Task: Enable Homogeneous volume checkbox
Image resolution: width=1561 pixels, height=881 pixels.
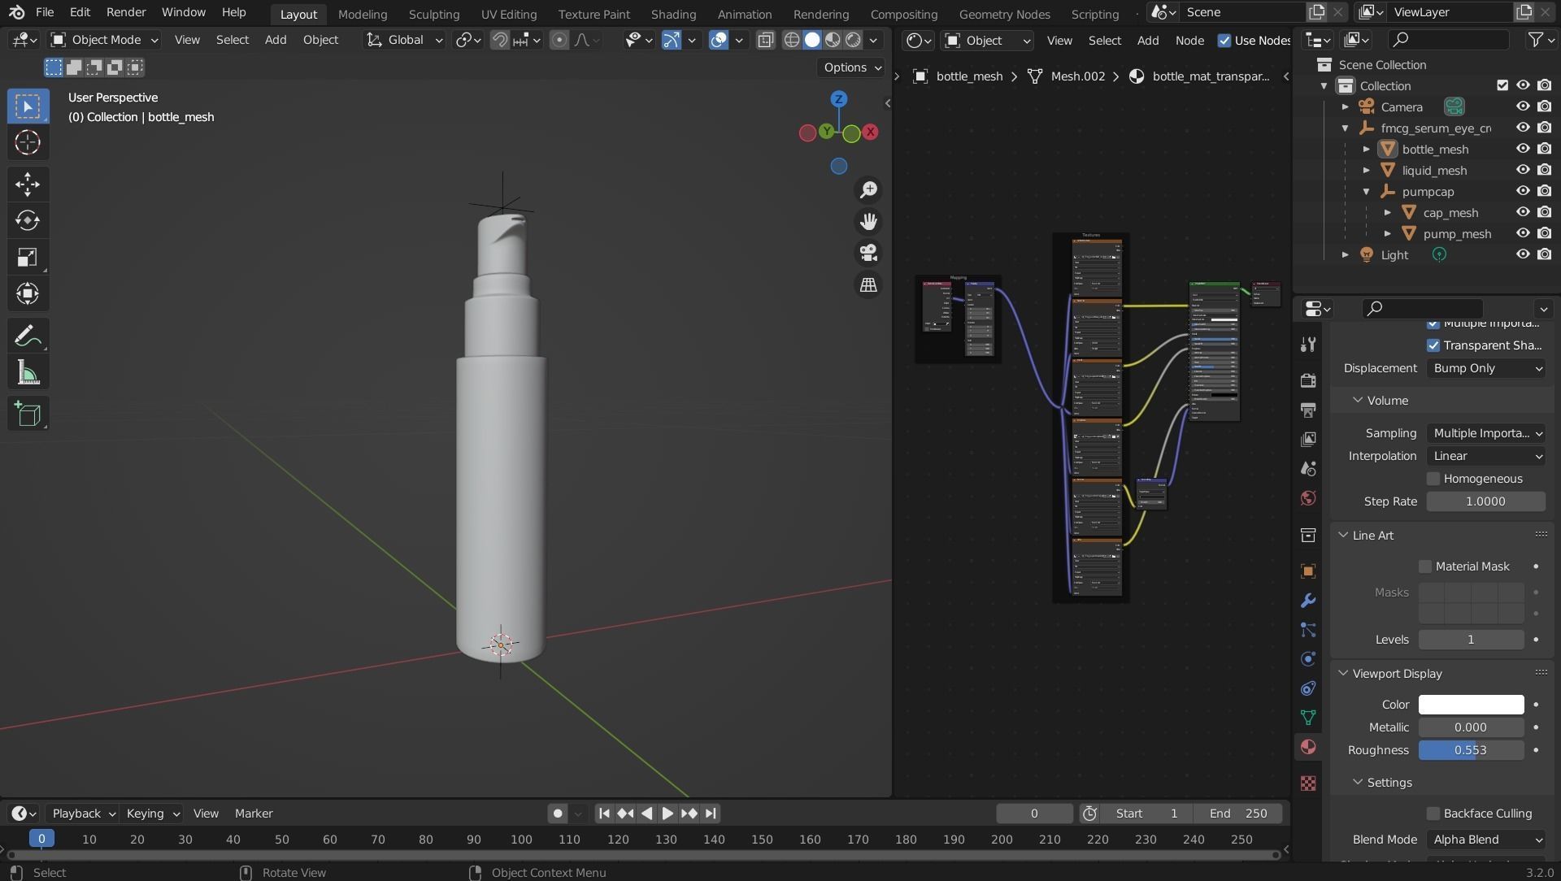Action: [1433, 479]
